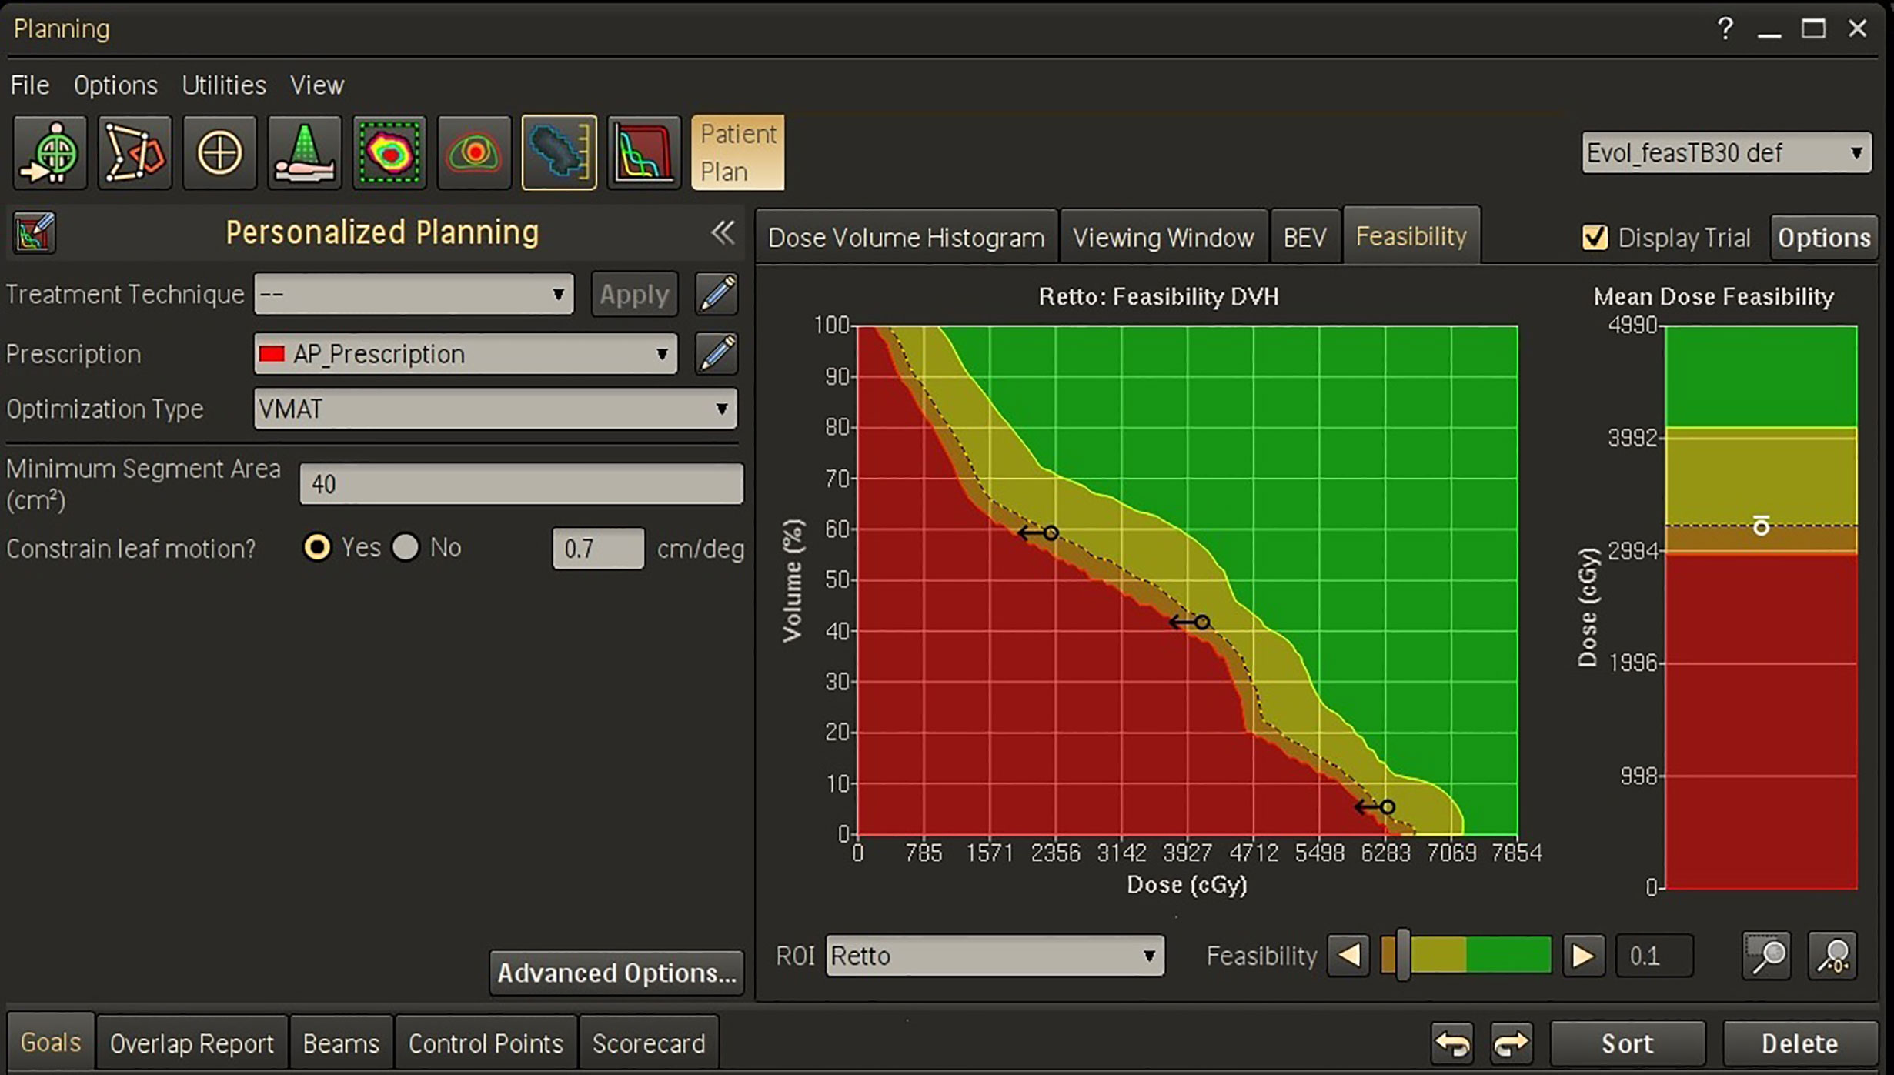Open the Beams tab
This screenshot has width=1894, height=1075.
[x=341, y=1043]
